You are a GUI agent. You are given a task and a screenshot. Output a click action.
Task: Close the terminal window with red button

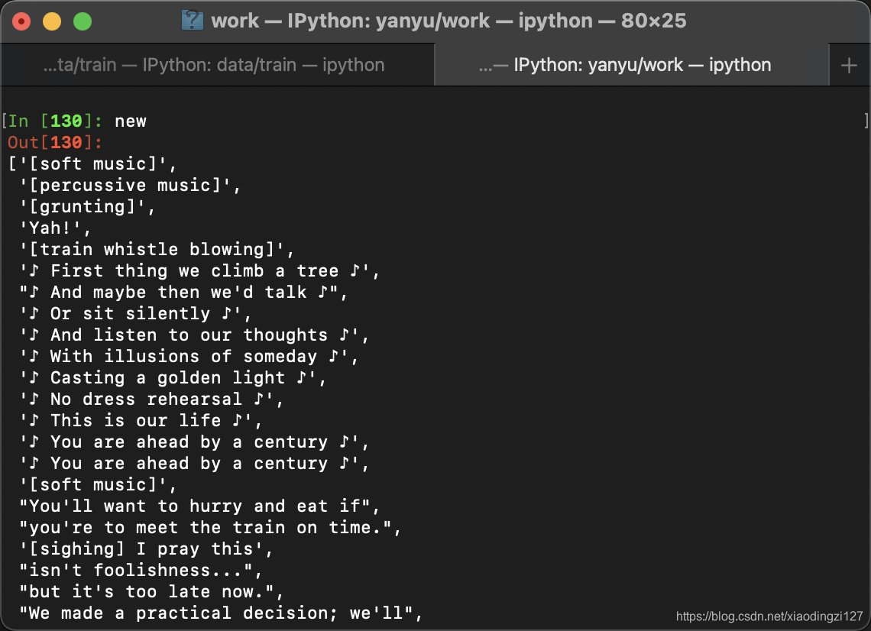pyautogui.click(x=21, y=21)
